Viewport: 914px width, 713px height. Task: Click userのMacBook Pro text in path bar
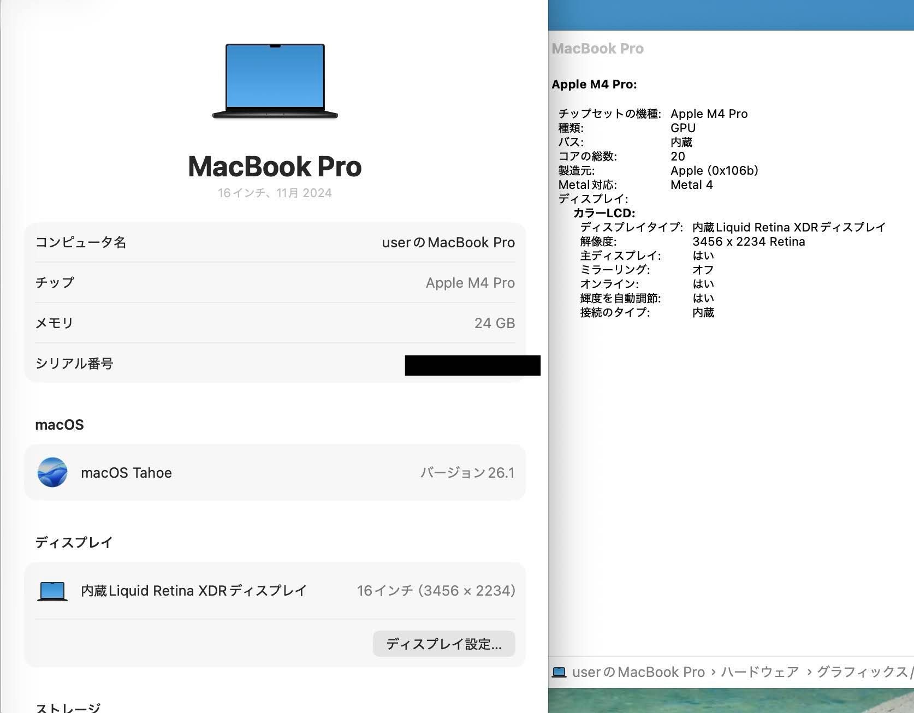[638, 672]
